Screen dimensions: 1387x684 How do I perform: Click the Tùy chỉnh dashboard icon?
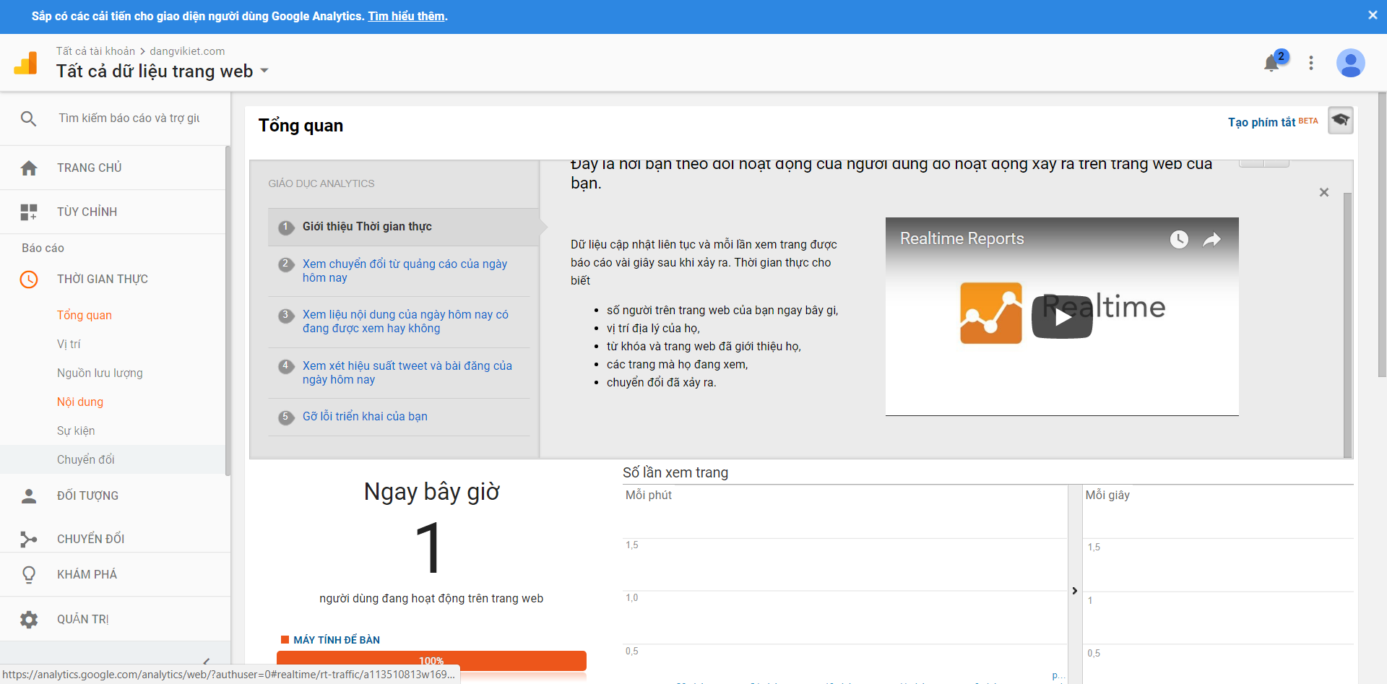pyautogui.click(x=29, y=212)
